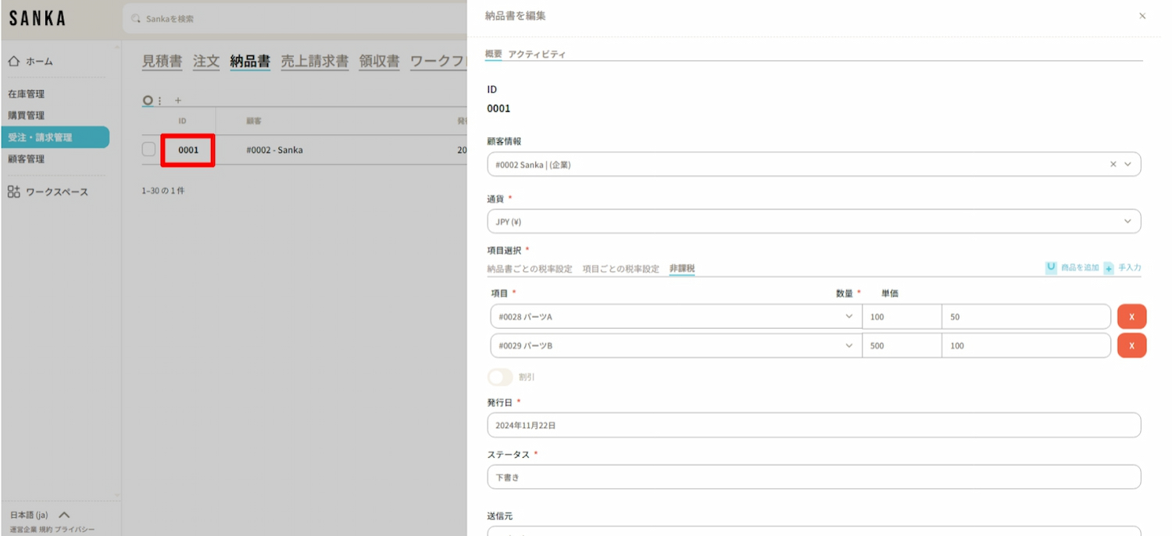Remove the パーツA line item
Screen dimensions: 1172x536
click(1131, 317)
